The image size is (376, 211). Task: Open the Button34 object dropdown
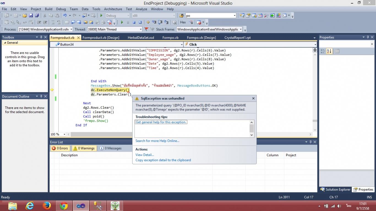point(181,45)
